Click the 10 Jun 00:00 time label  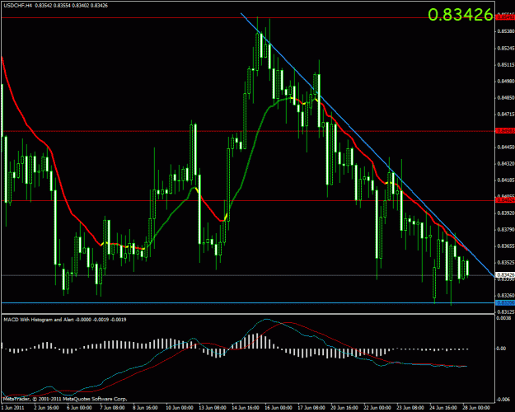pyautogui.click(x=178, y=408)
